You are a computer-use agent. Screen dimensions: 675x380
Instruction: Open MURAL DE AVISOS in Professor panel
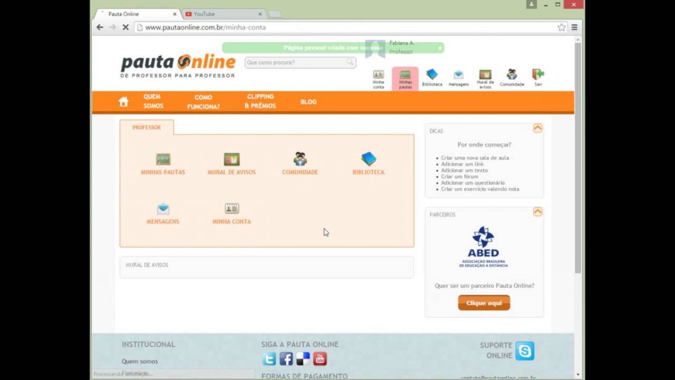231,164
